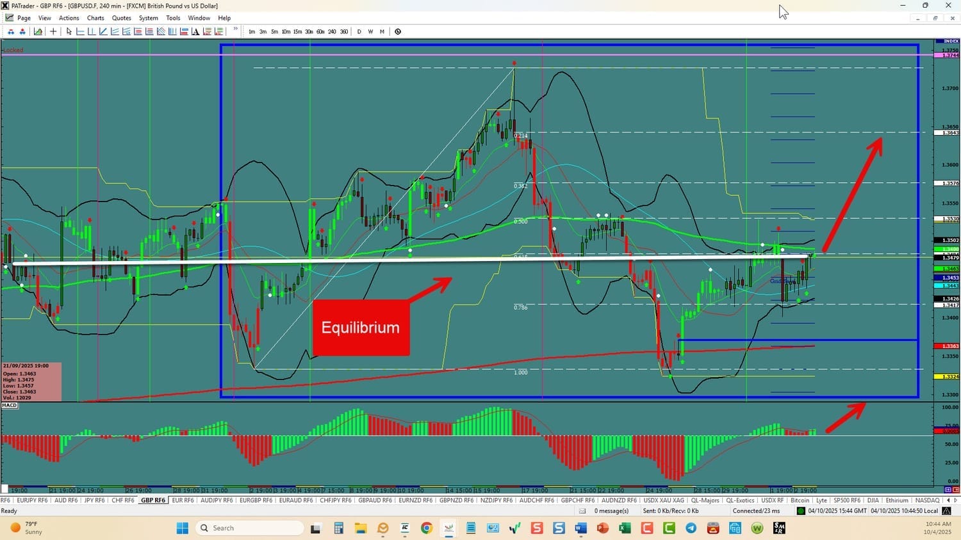Switch to the SP500 RF6 tab
Image resolution: width=961 pixels, height=540 pixels.
click(847, 500)
